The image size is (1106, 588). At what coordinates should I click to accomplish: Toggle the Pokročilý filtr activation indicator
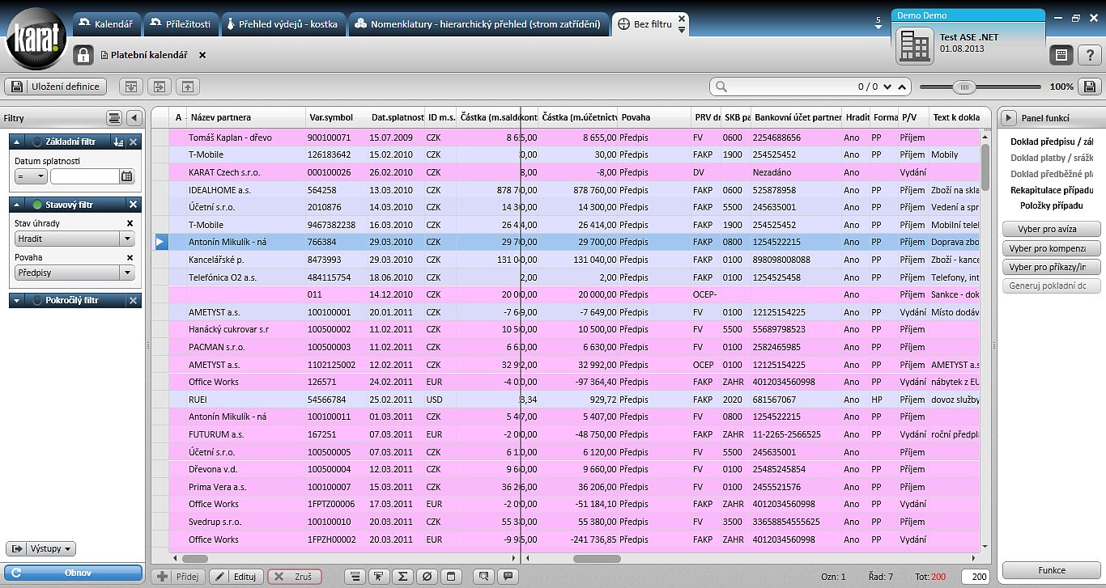[37, 300]
